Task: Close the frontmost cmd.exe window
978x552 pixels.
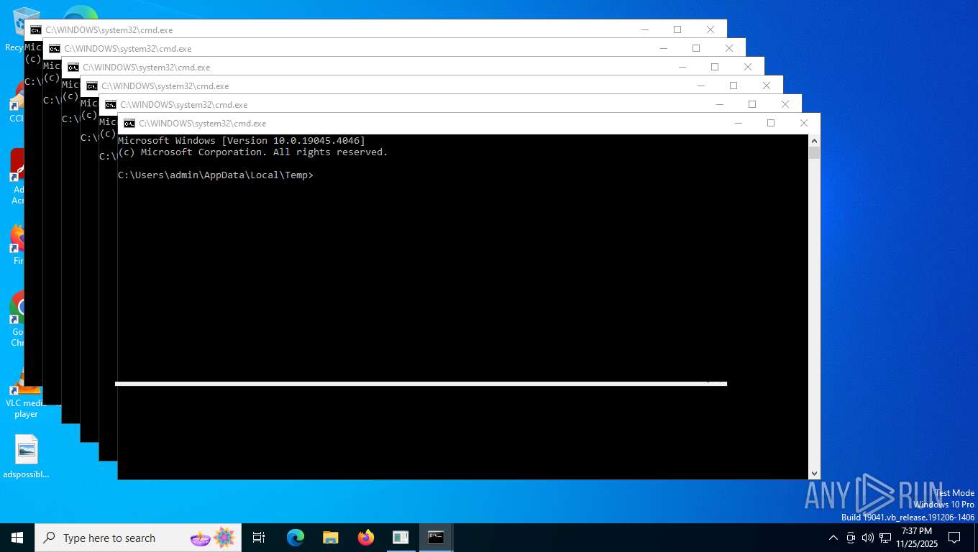Action: click(x=804, y=124)
